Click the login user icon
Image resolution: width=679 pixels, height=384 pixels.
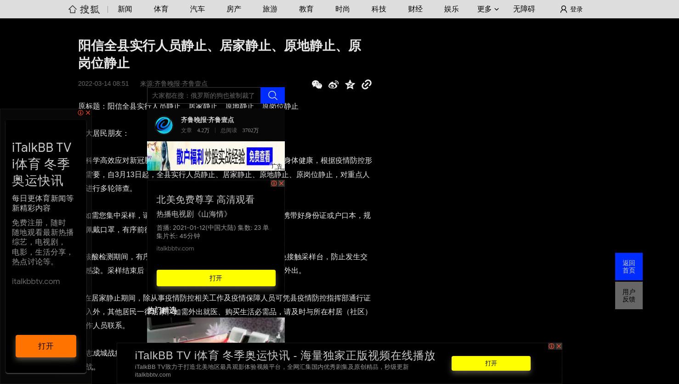(x=563, y=9)
